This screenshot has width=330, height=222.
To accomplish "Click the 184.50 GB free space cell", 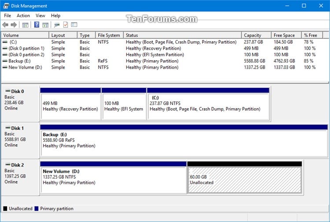I will point(283,42).
